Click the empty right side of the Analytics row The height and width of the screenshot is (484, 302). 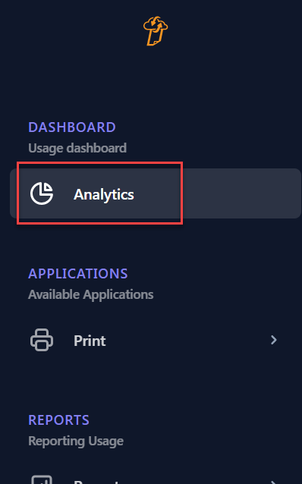click(241, 193)
